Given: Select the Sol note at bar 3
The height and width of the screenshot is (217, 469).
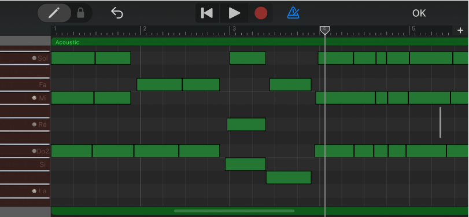Looking at the screenshot, I should 248,58.
